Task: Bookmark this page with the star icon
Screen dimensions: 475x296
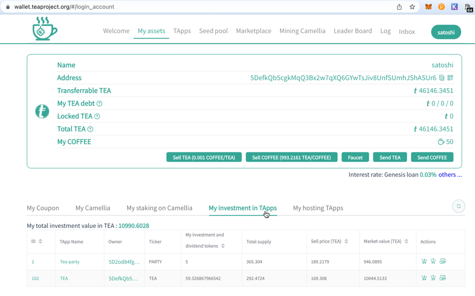Action: point(412,7)
